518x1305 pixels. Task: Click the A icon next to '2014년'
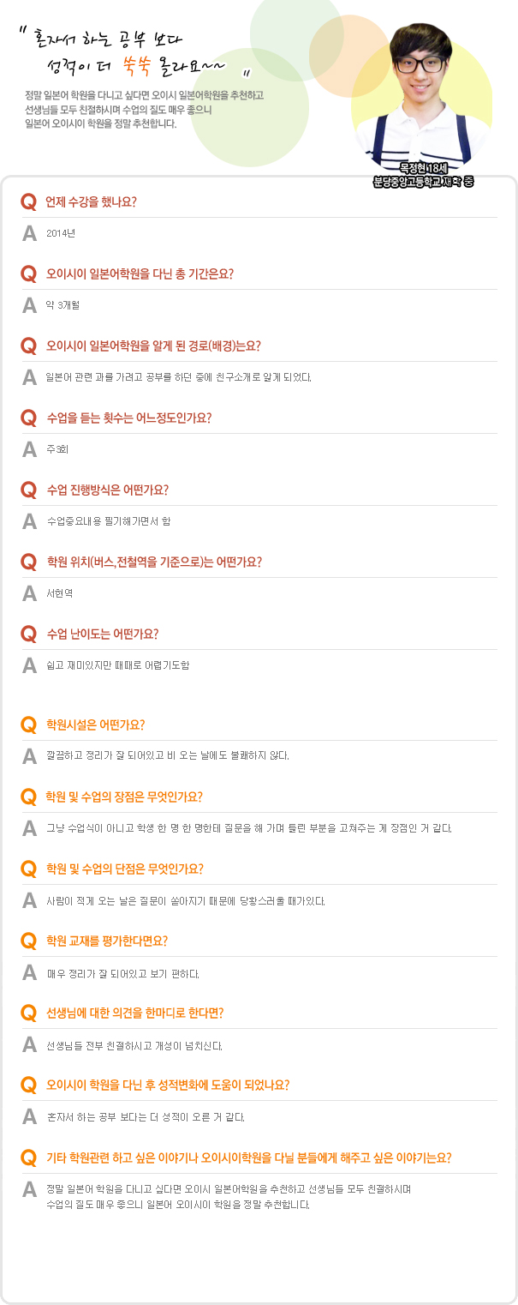(x=29, y=232)
